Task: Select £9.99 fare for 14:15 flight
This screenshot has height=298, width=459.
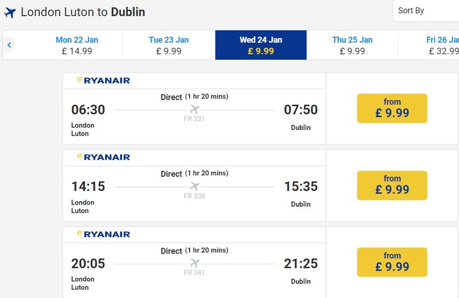Action: coord(392,185)
